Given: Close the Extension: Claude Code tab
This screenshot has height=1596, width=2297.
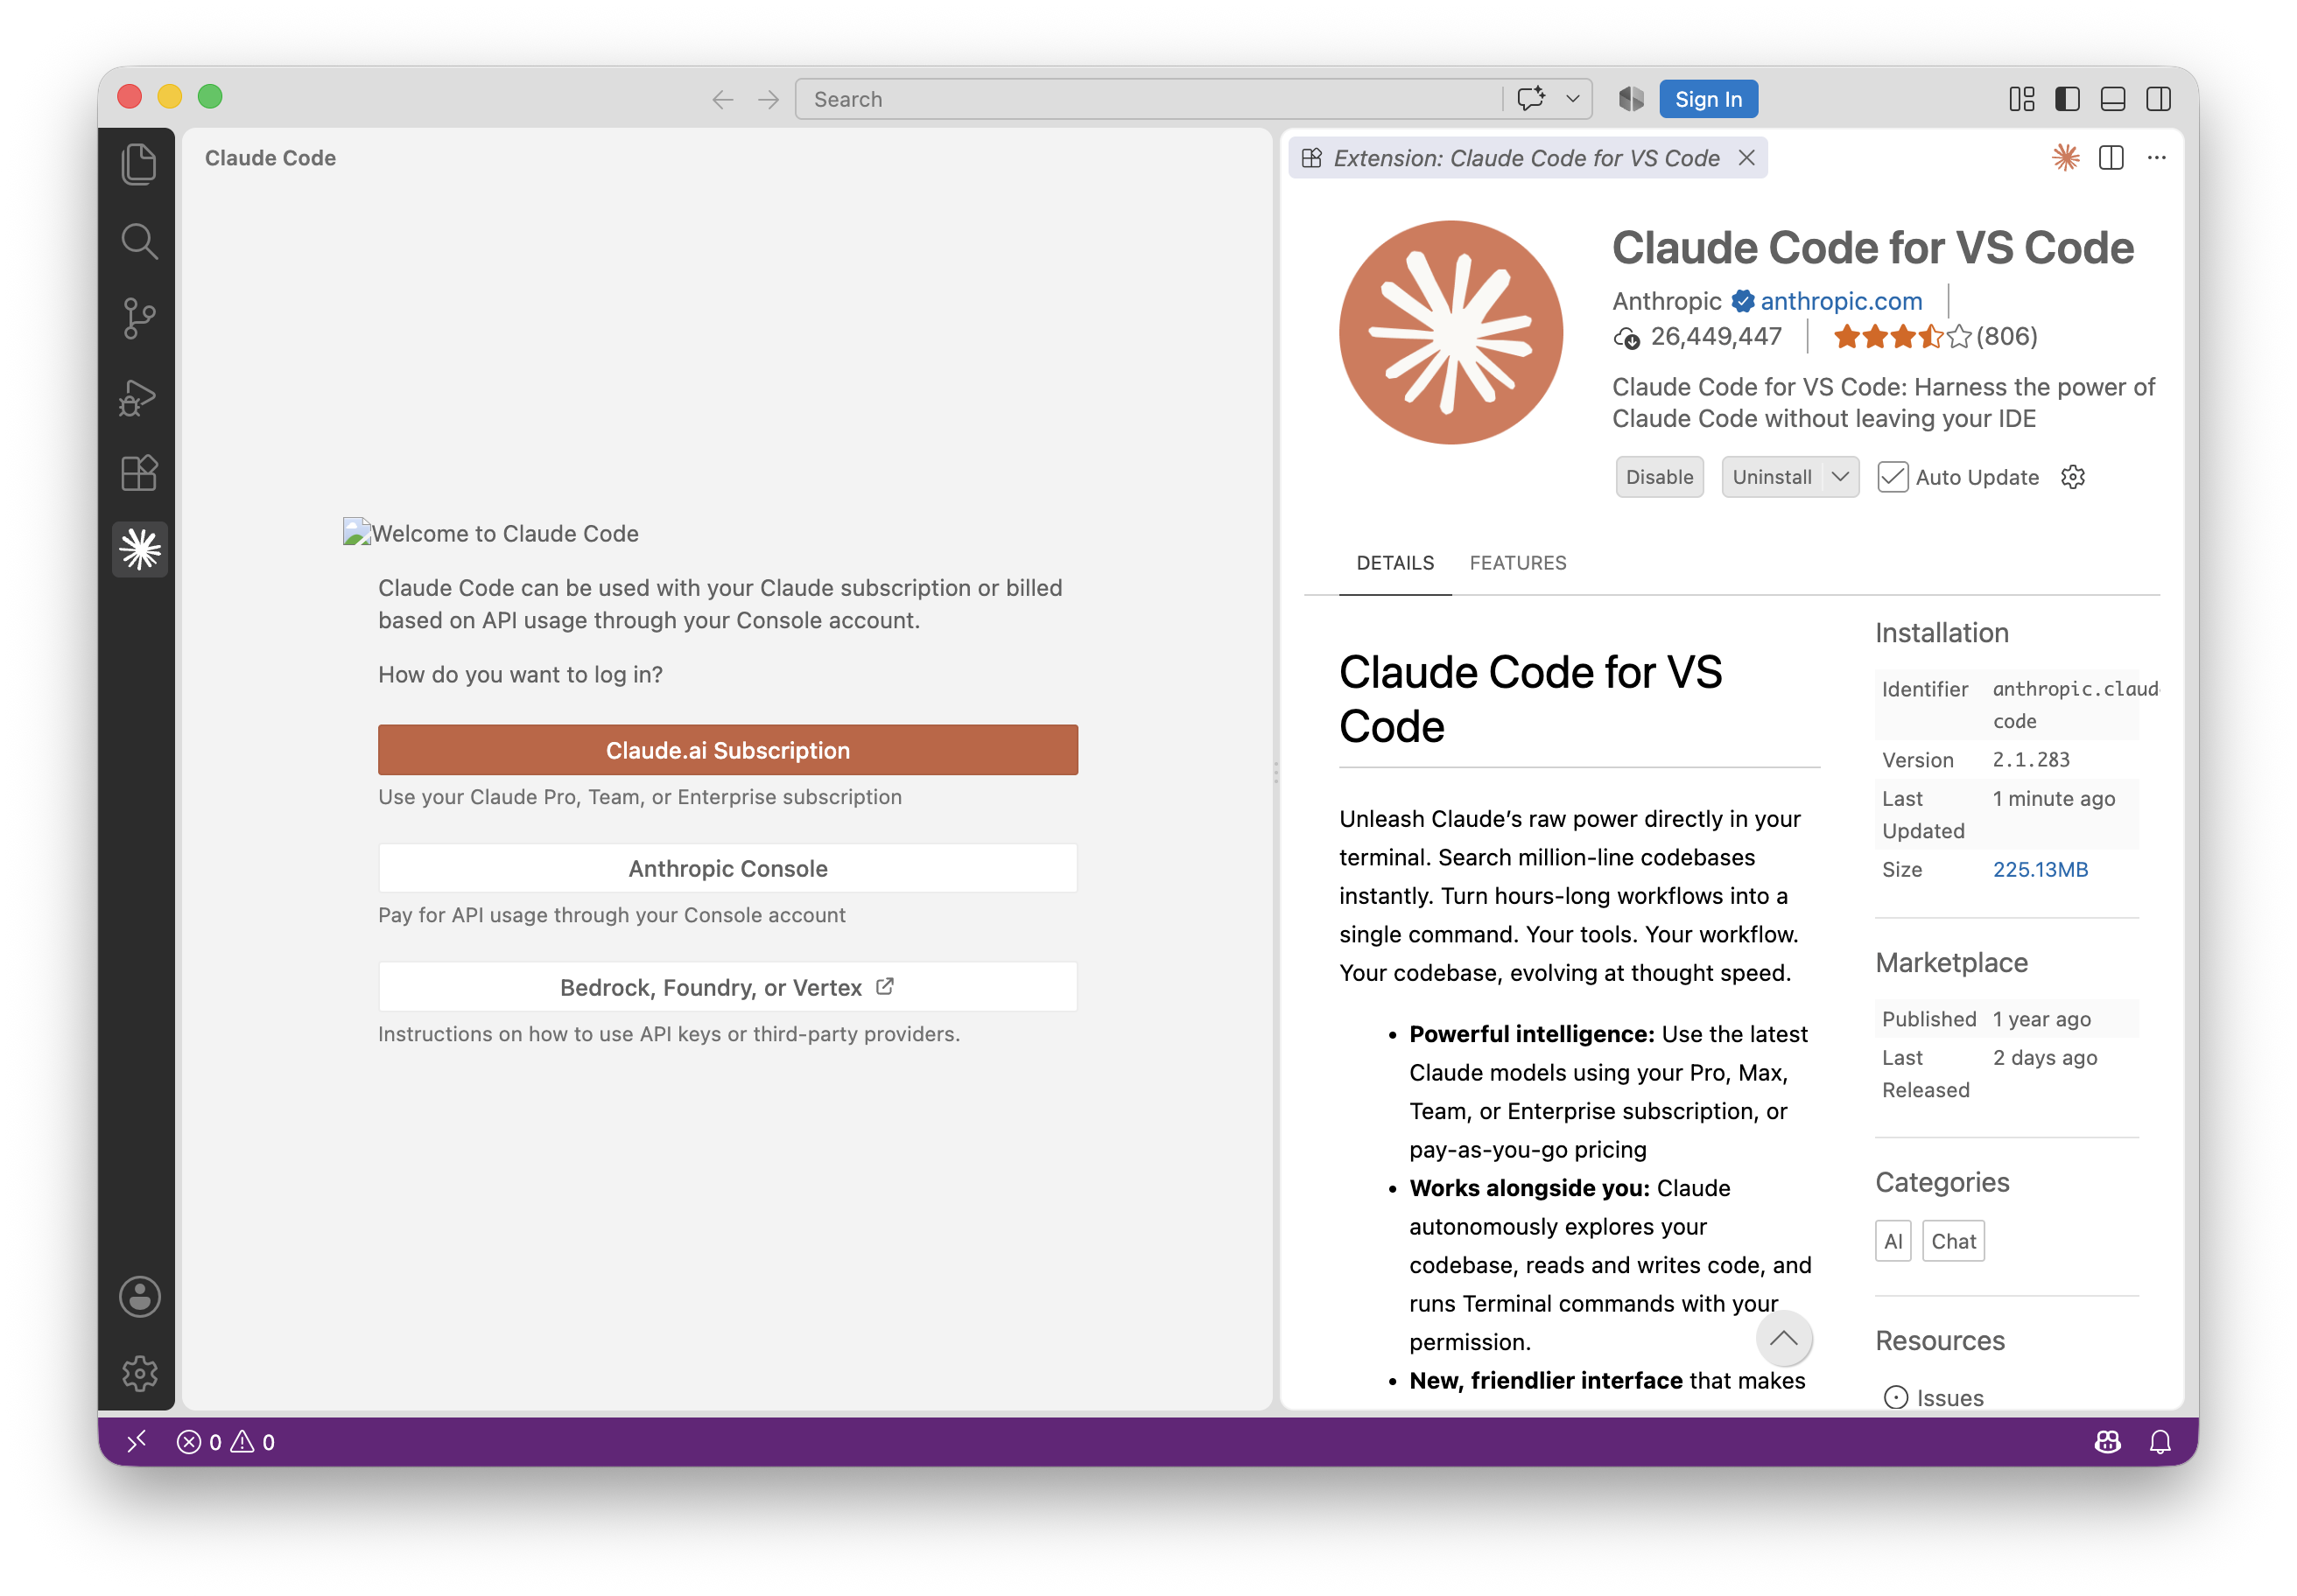Looking at the screenshot, I should pyautogui.click(x=1746, y=158).
